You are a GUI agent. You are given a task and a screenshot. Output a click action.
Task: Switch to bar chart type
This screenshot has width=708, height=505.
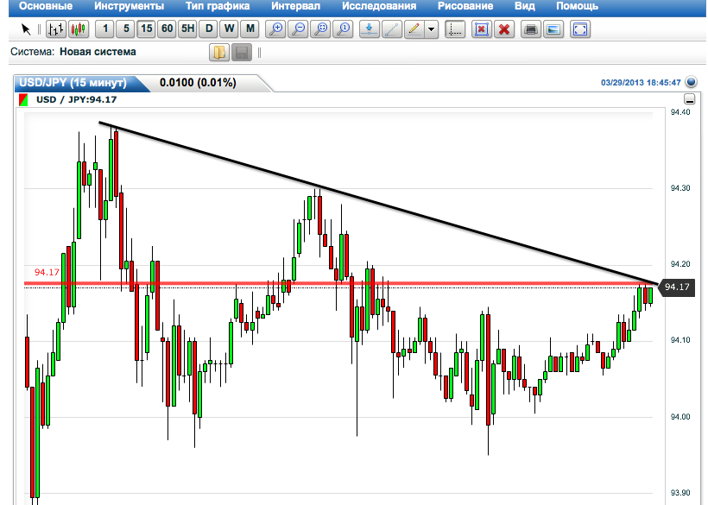point(56,30)
